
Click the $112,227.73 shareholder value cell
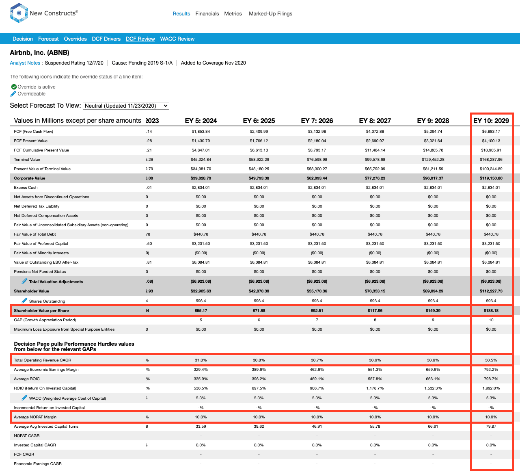pos(491,291)
